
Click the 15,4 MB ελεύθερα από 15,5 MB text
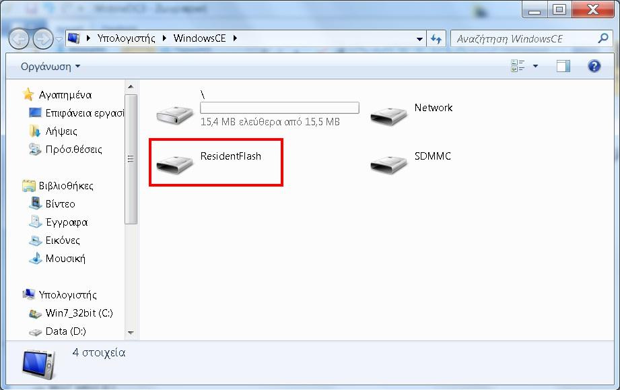point(270,122)
